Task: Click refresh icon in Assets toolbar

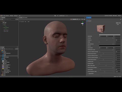Action: tap(18, 49)
